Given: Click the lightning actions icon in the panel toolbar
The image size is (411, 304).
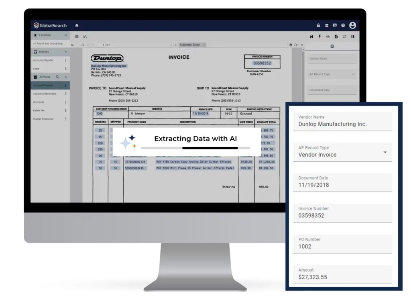Looking at the screenshot, I should (319, 36).
